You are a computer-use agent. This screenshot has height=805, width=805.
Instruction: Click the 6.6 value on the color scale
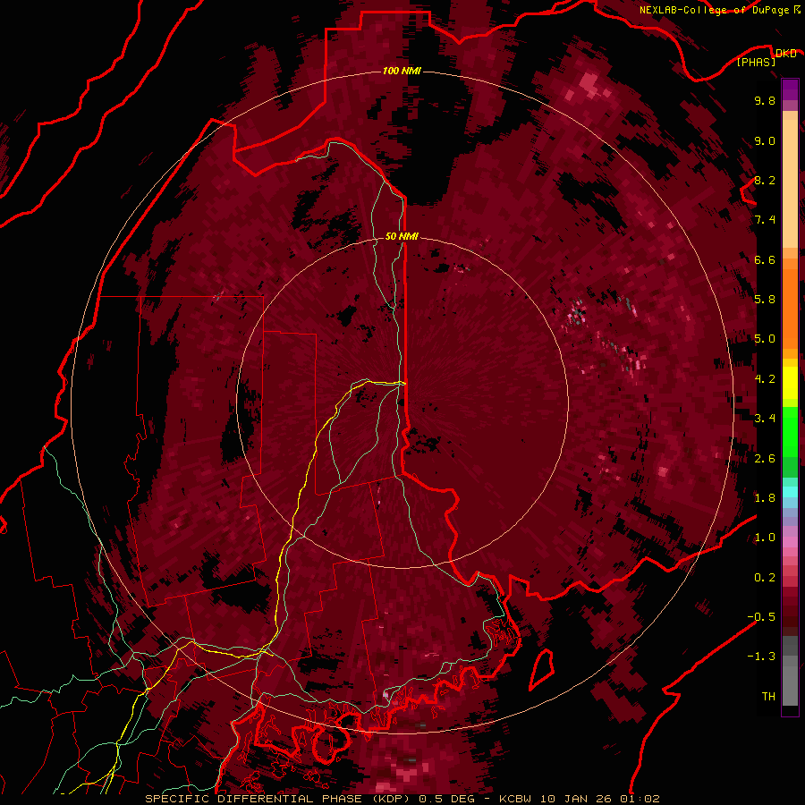point(765,259)
